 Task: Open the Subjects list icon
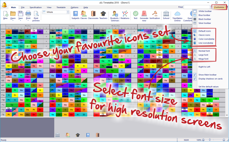pyautogui.click(x=75, y=15)
